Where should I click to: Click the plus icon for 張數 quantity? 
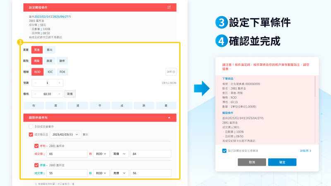60,83
